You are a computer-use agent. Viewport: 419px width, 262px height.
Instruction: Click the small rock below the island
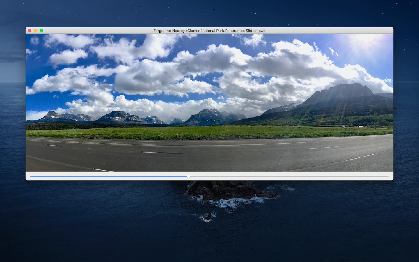[x=207, y=217]
